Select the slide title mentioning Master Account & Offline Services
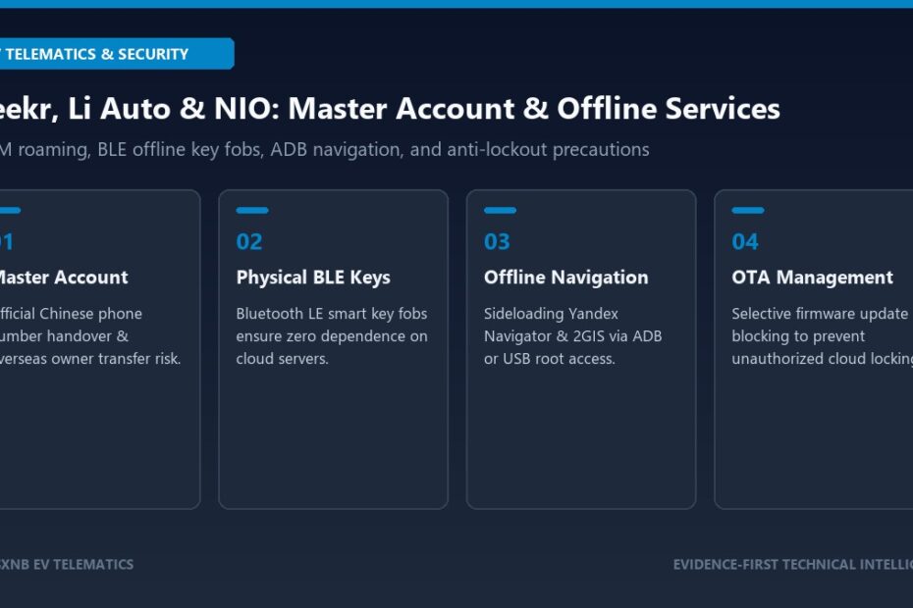The image size is (913, 608). pyautogui.click(x=390, y=109)
